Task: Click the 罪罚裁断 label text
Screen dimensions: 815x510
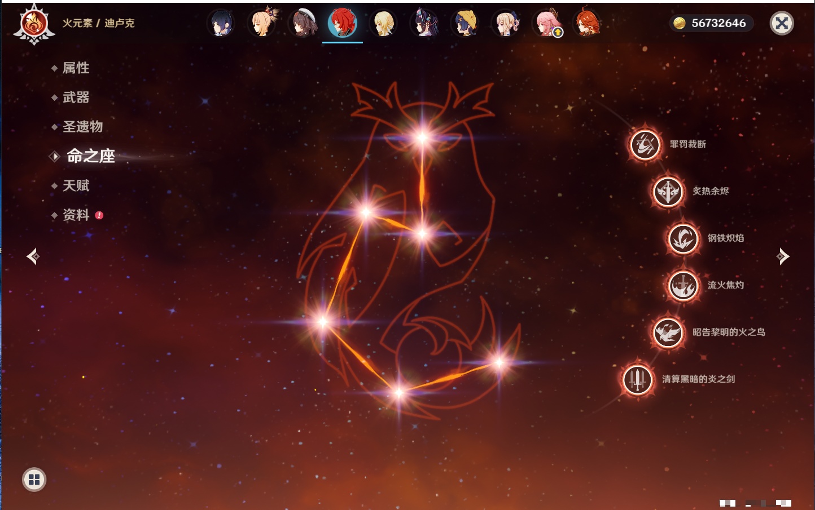Action: coord(688,144)
